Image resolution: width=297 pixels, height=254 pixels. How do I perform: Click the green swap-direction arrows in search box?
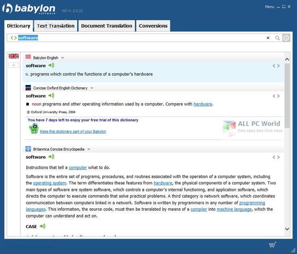(14, 38)
